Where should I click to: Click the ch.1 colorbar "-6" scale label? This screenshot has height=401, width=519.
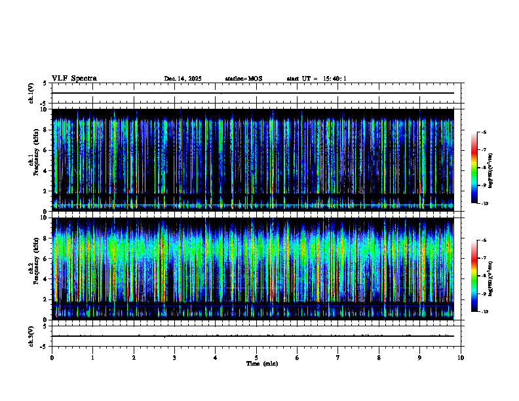tap(484, 132)
